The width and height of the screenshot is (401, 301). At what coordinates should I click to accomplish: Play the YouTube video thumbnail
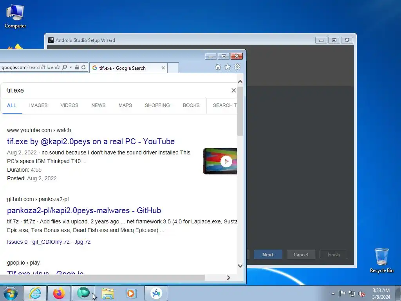coord(220,161)
